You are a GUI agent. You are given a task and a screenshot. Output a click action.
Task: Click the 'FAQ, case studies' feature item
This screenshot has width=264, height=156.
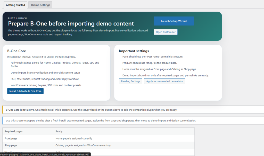45,79
